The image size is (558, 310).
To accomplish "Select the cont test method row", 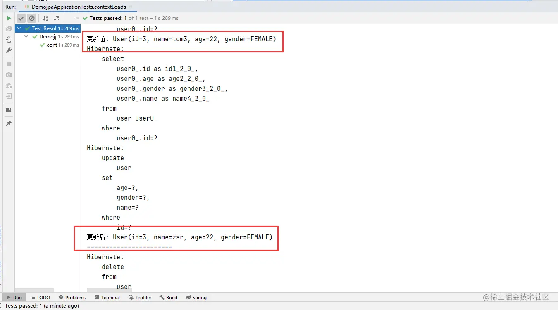I will (48, 45).
